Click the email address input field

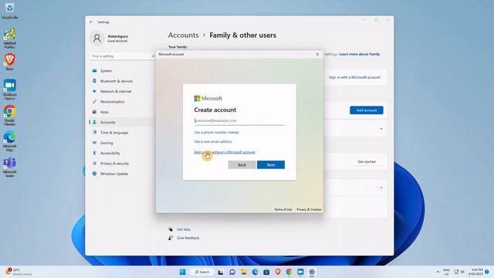tap(239, 120)
